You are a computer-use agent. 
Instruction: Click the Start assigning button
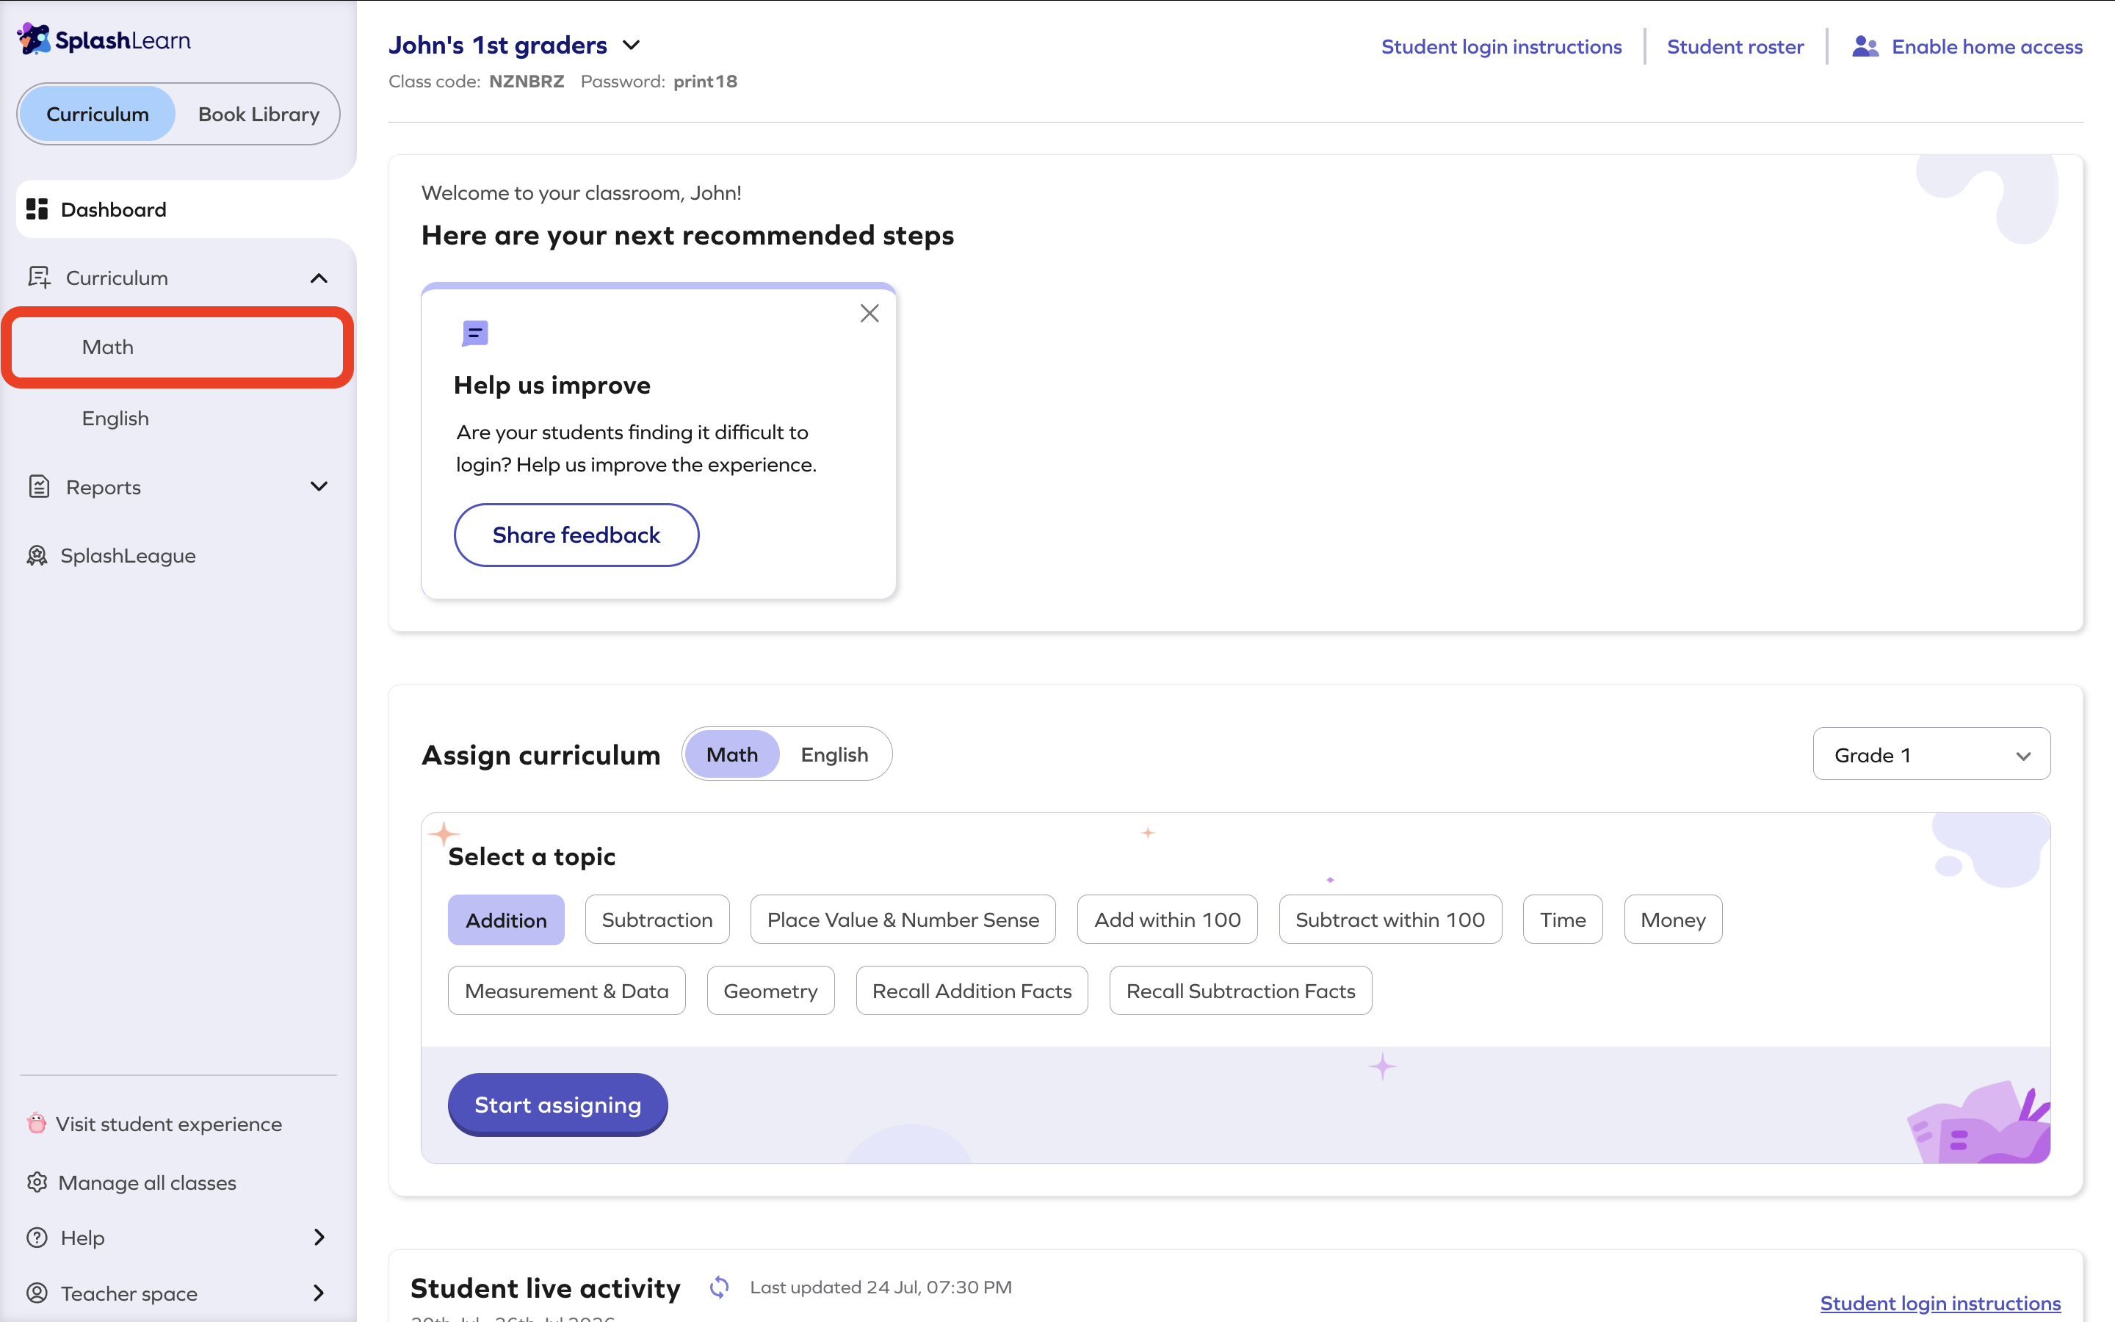[x=557, y=1105]
